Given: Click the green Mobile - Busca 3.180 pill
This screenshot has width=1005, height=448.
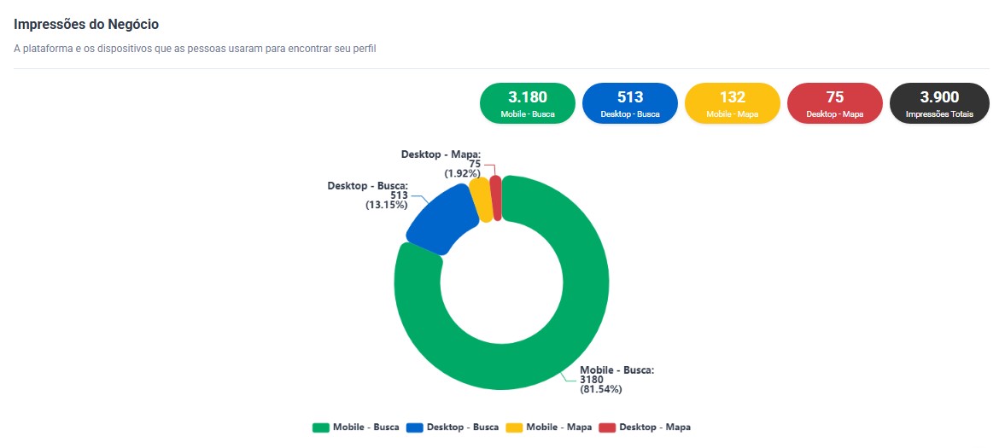Looking at the screenshot, I should 527,103.
